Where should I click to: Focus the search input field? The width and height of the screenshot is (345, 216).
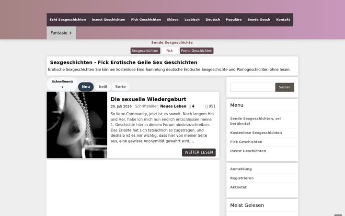coord(253,87)
